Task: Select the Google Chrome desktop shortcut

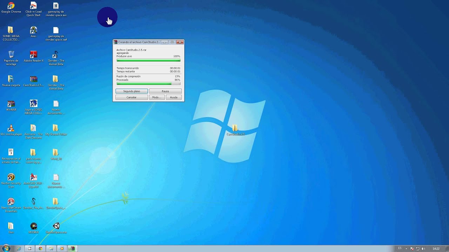Action: coord(11,8)
